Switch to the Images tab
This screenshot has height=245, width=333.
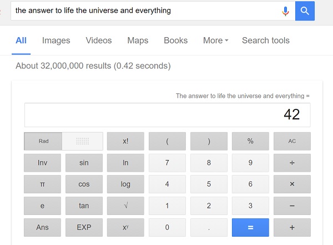coord(56,41)
